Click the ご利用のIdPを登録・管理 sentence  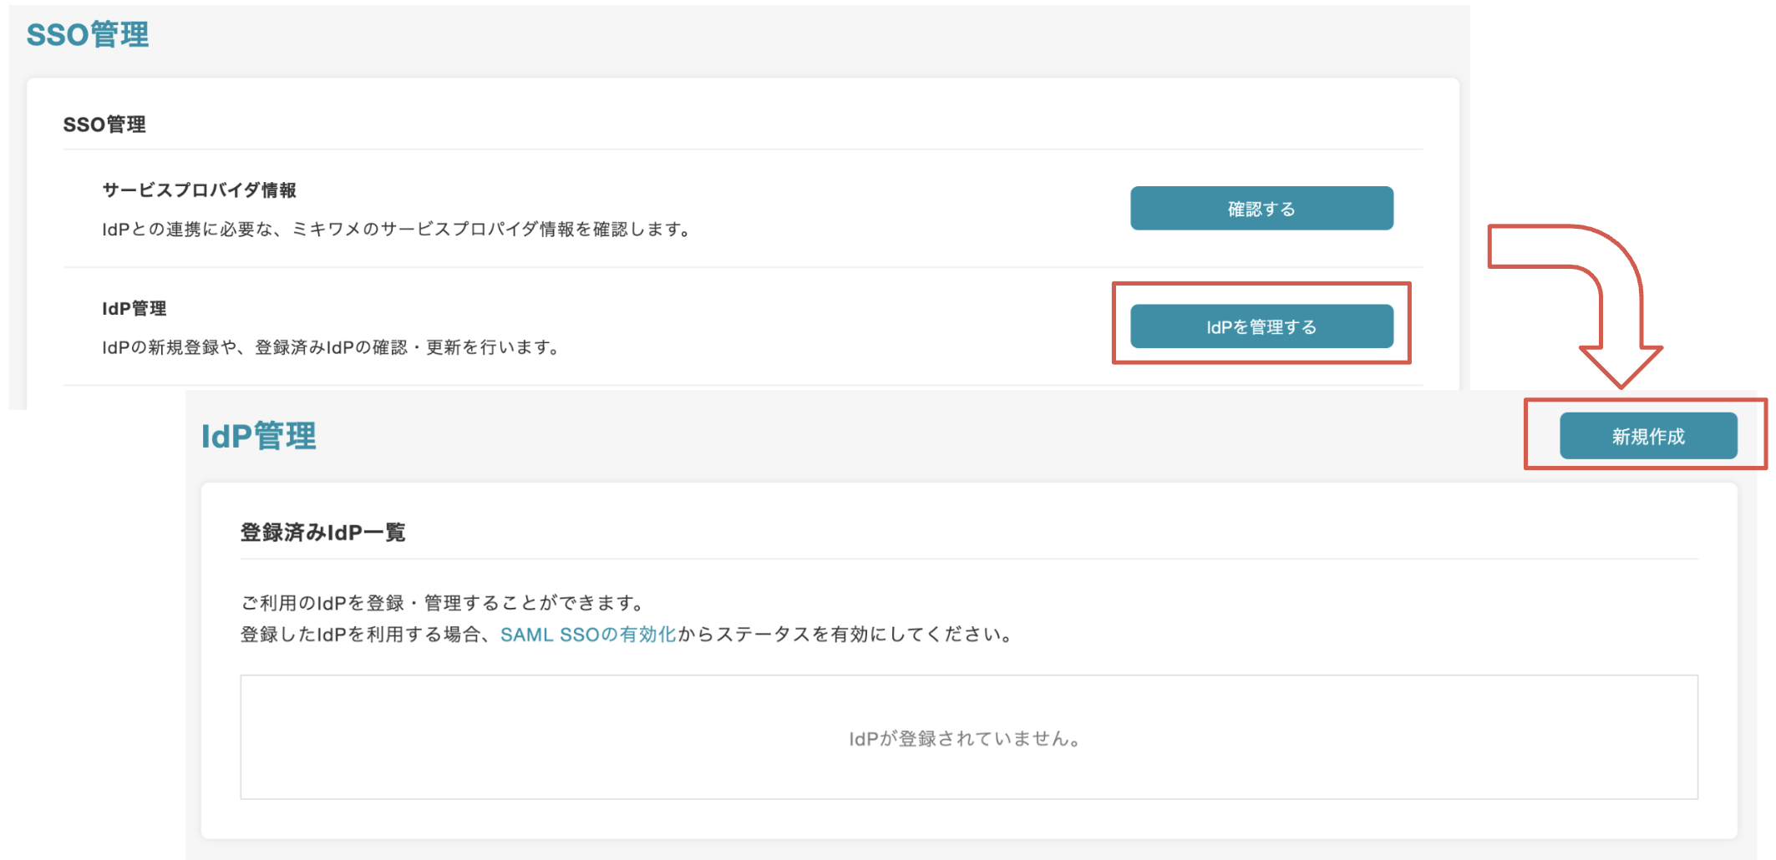tap(443, 603)
